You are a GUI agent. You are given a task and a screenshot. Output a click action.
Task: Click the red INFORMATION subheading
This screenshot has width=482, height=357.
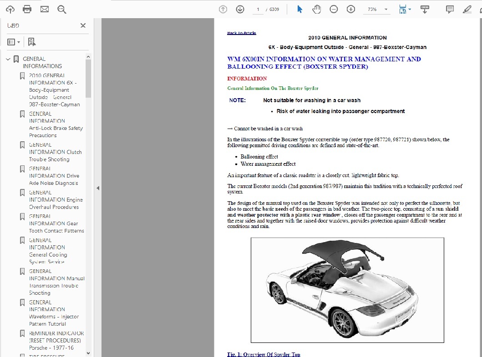[x=247, y=79]
